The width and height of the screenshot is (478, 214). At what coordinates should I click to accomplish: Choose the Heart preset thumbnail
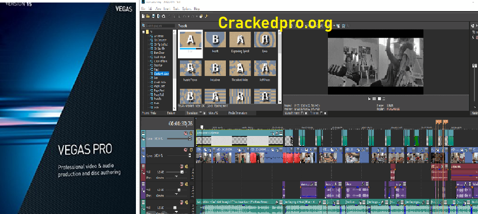[215, 40]
